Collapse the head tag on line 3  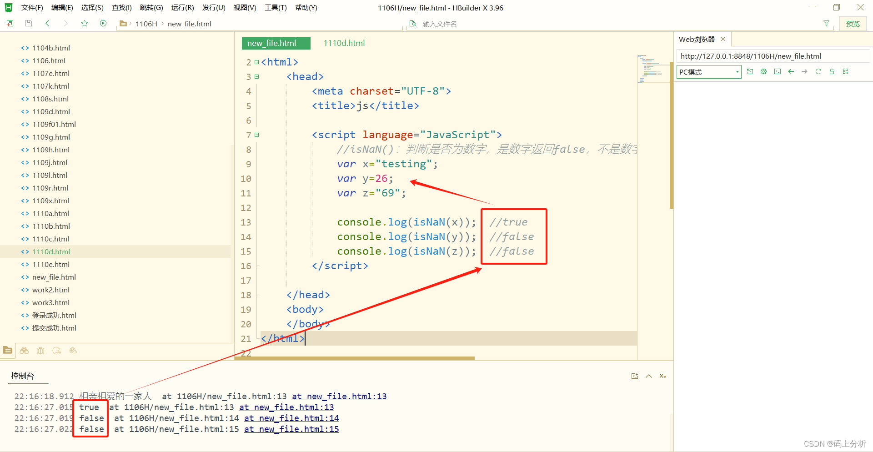tap(256, 76)
